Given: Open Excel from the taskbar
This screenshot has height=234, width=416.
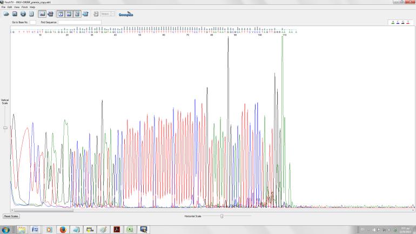Looking at the screenshot, I should tap(130, 230).
